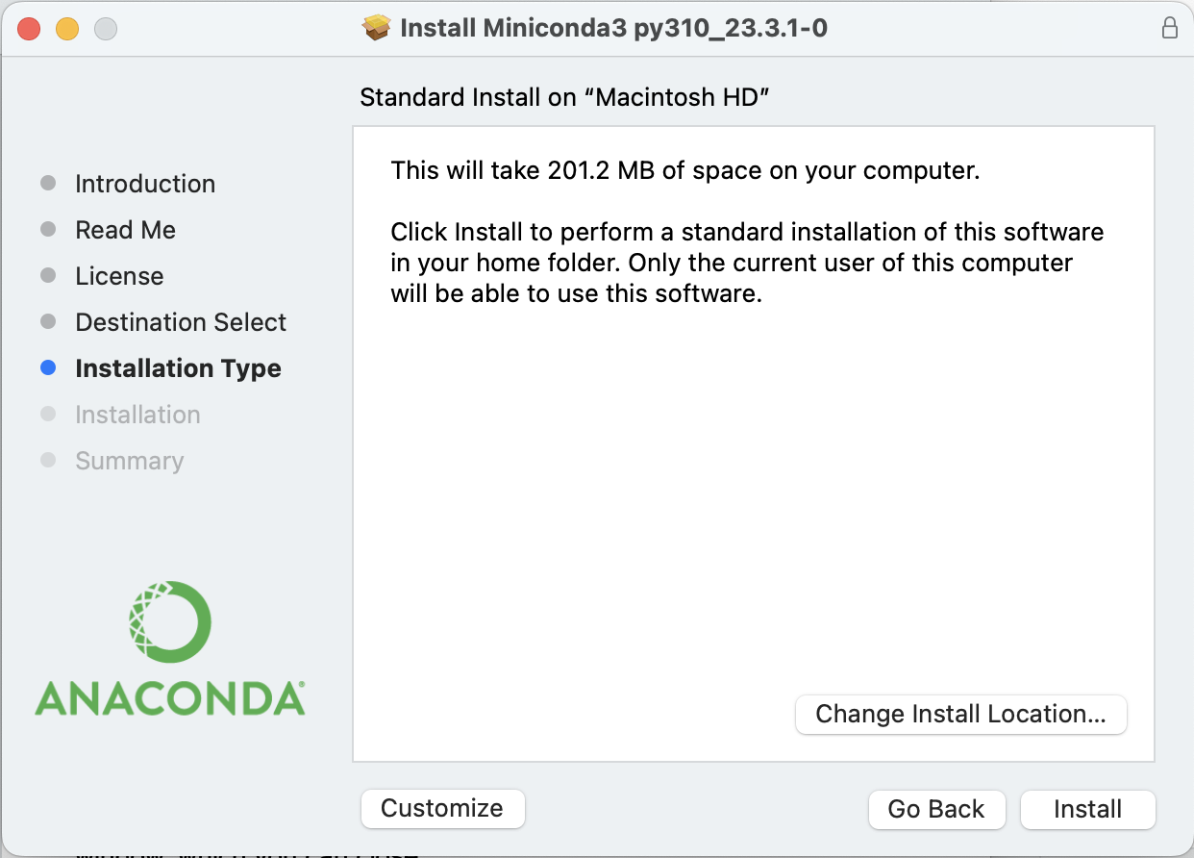Screen dimensions: 1194x858
Task: Click the Install button
Action: pyautogui.click(x=1087, y=809)
